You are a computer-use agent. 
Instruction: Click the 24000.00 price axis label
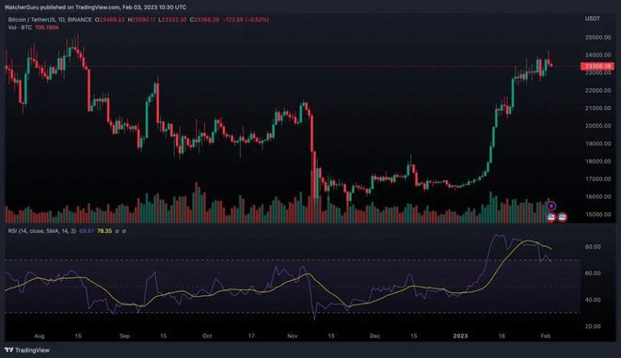(598, 55)
